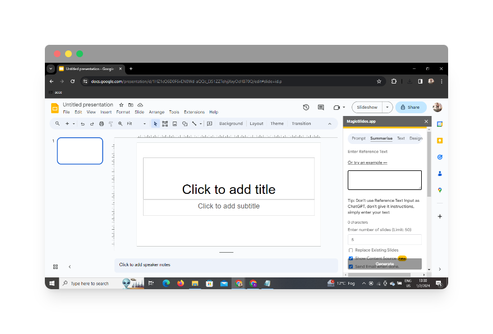493x334 pixels.
Task: Open the Insert menu
Action: coord(106,112)
